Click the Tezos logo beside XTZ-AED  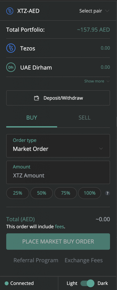pos(10,11)
